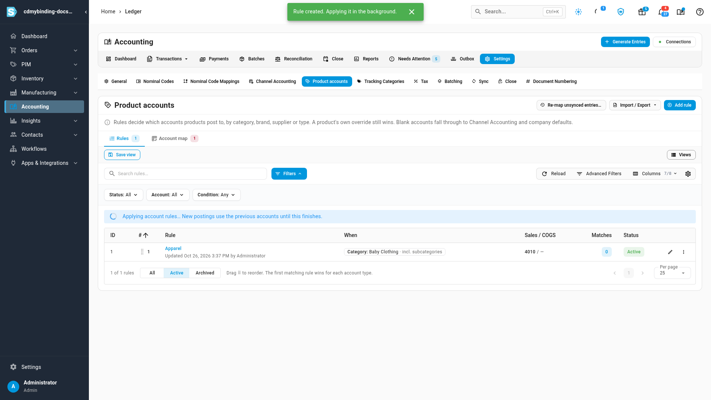Select the Active rules toggle
Viewport: 711px width, 400px height.
click(x=177, y=273)
